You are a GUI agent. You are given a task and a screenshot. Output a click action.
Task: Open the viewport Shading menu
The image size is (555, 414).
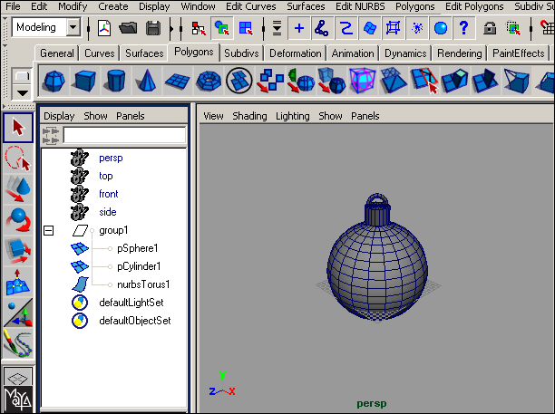coord(249,116)
